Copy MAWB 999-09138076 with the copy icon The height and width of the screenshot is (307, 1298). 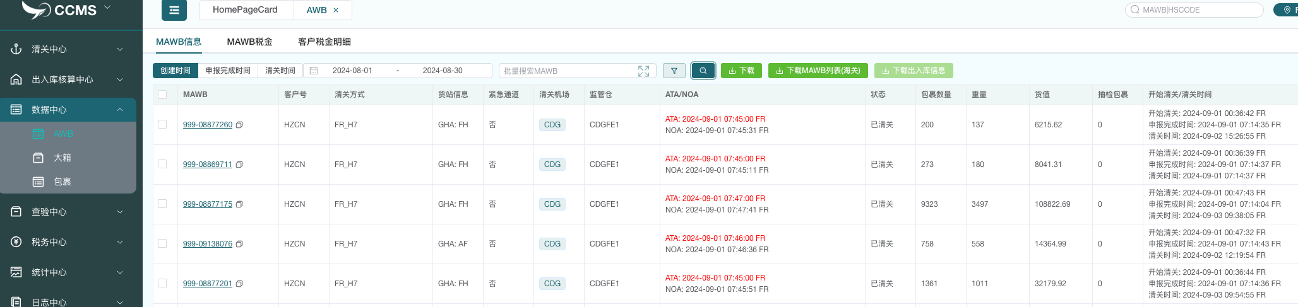click(x=239, y=244)
